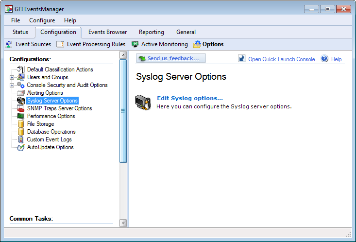Screen dimensions: 356x242
Task: Click the Options gear folder icon
Action: [197, 44]
